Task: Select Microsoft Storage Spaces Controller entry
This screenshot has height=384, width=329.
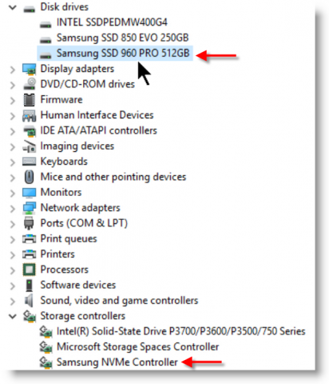Action: click(x=137, y=346)
